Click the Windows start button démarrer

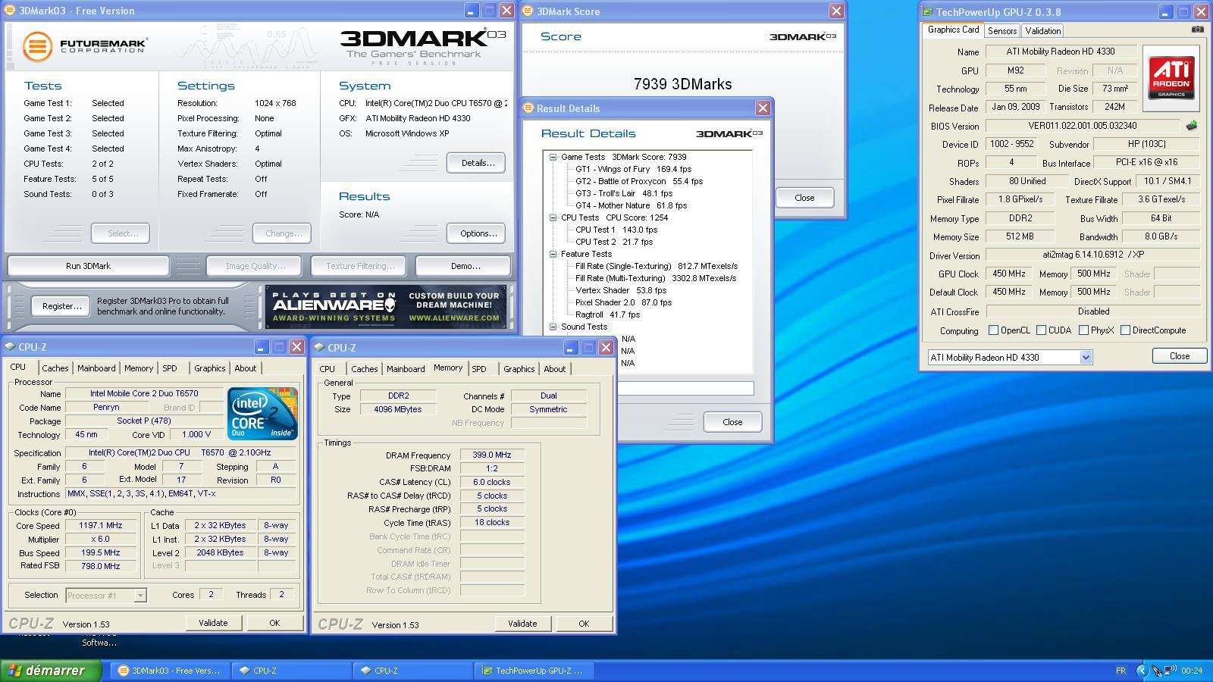pyautogui.click(x=51, y=670)
